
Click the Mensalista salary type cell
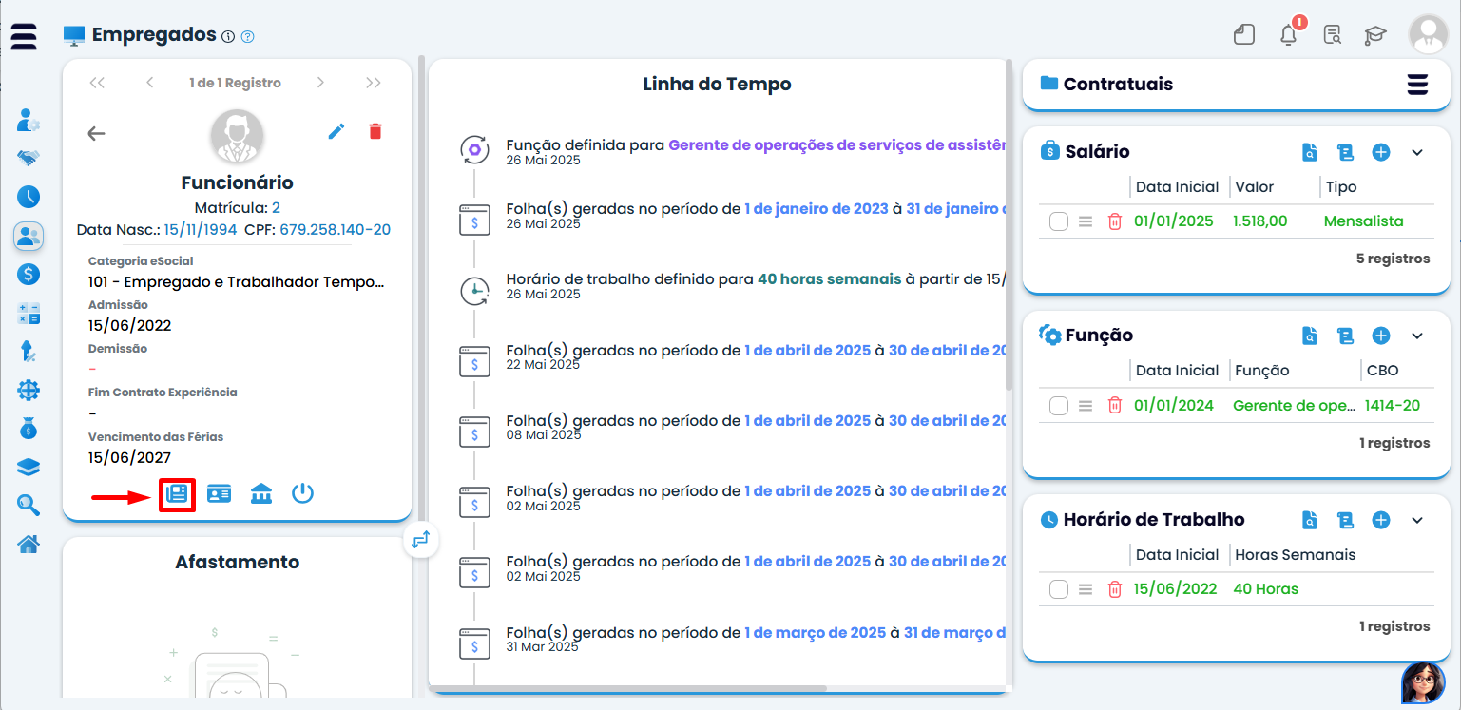click(x=1363, y=221)
